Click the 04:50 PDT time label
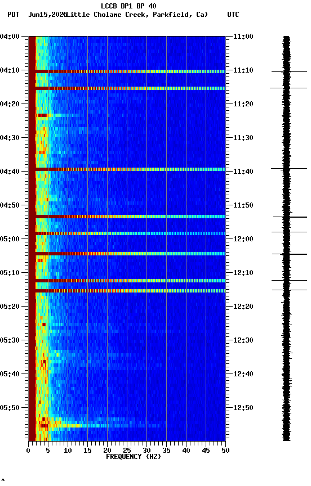 (10, 205)
